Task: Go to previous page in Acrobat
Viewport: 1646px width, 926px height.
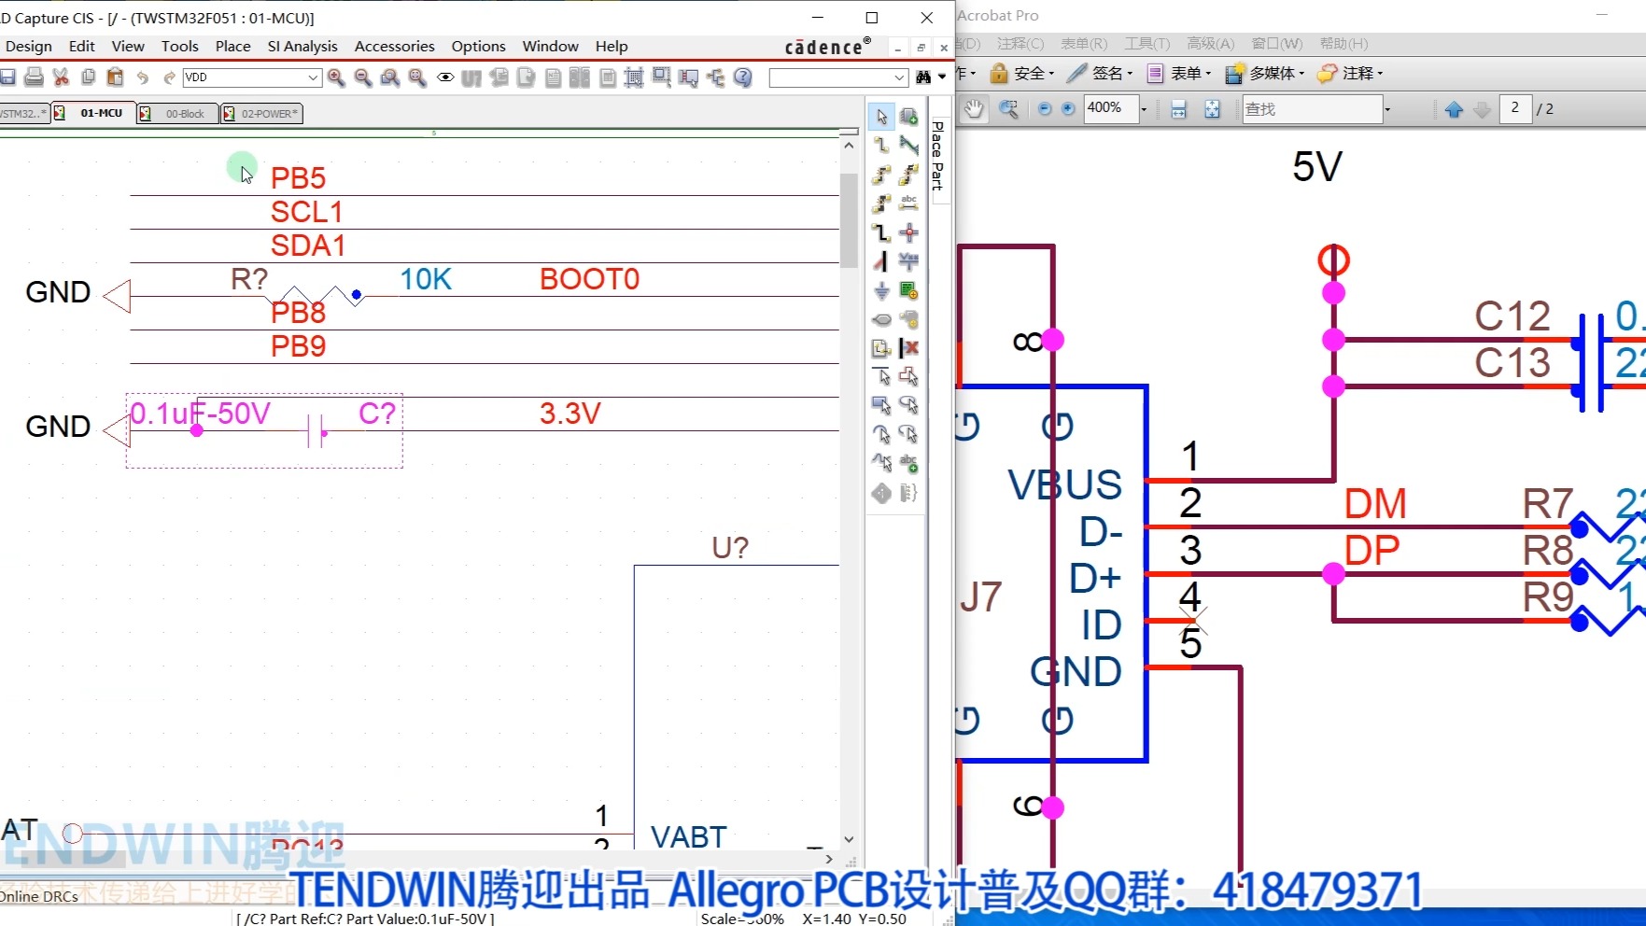Action: tap(1454, 109)
